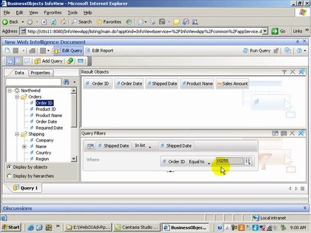Switch to the Properties tab
The width and height of the screenshot is (311, 233).
(x=40, y=72)
